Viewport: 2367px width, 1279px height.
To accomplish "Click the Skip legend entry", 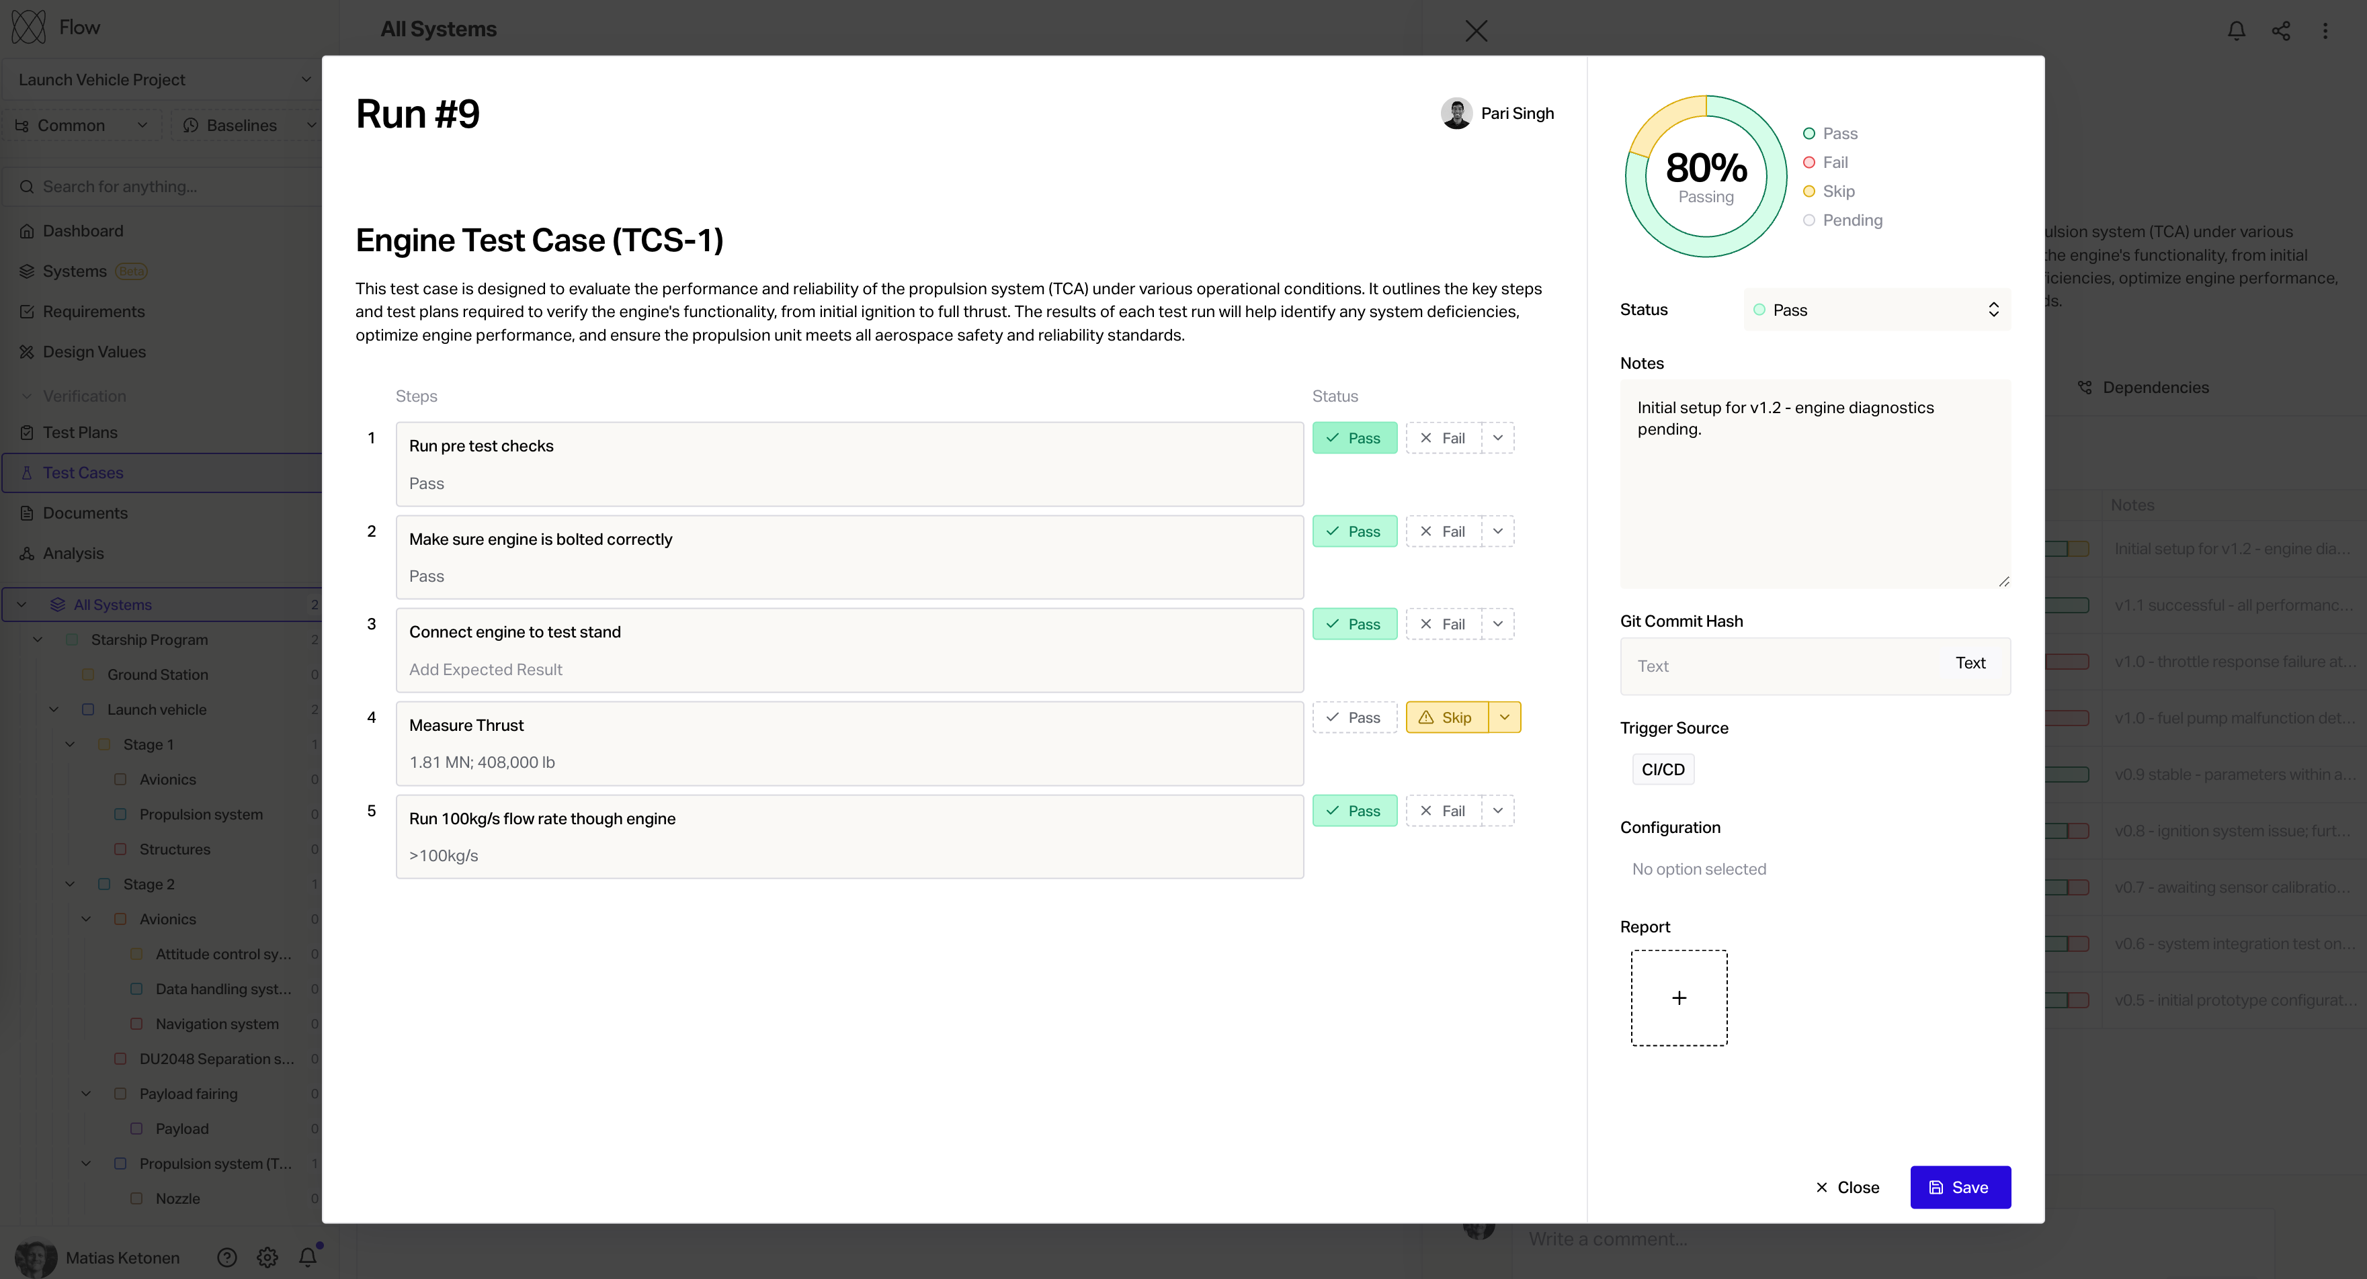I will point(1829,191).
